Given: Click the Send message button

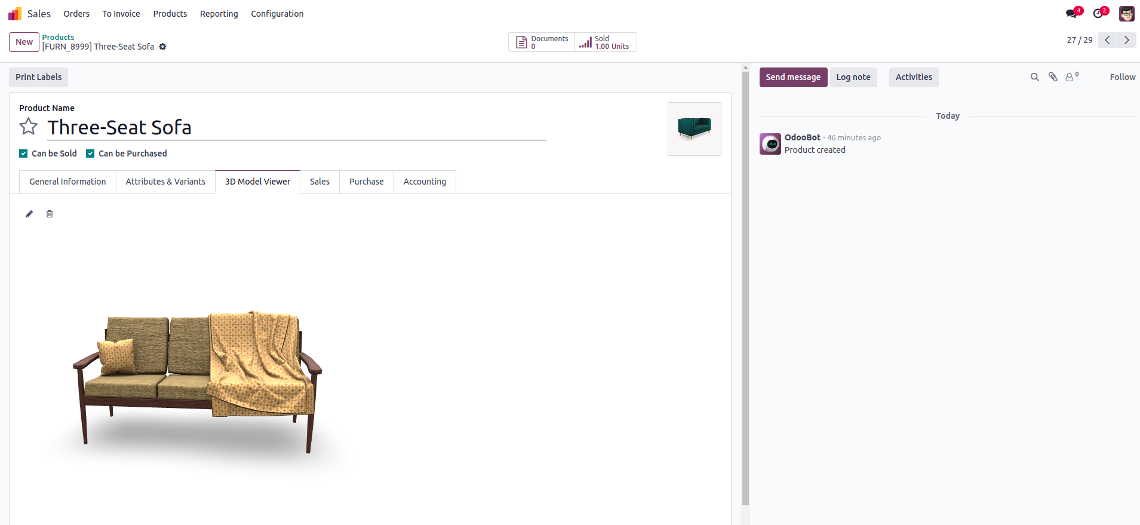Looking at the screenshot, I should pos(793,77).
